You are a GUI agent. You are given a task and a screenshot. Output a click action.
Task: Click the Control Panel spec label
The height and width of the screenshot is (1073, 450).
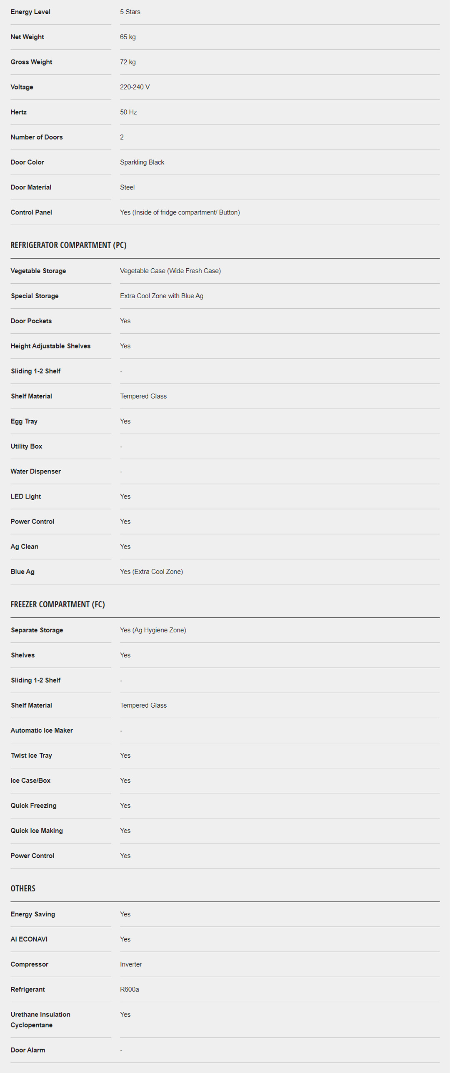click(31, 212)
